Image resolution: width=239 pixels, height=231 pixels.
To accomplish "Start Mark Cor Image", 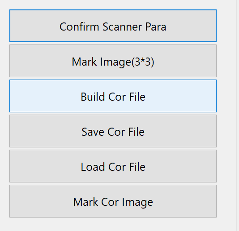I will 113,201.
